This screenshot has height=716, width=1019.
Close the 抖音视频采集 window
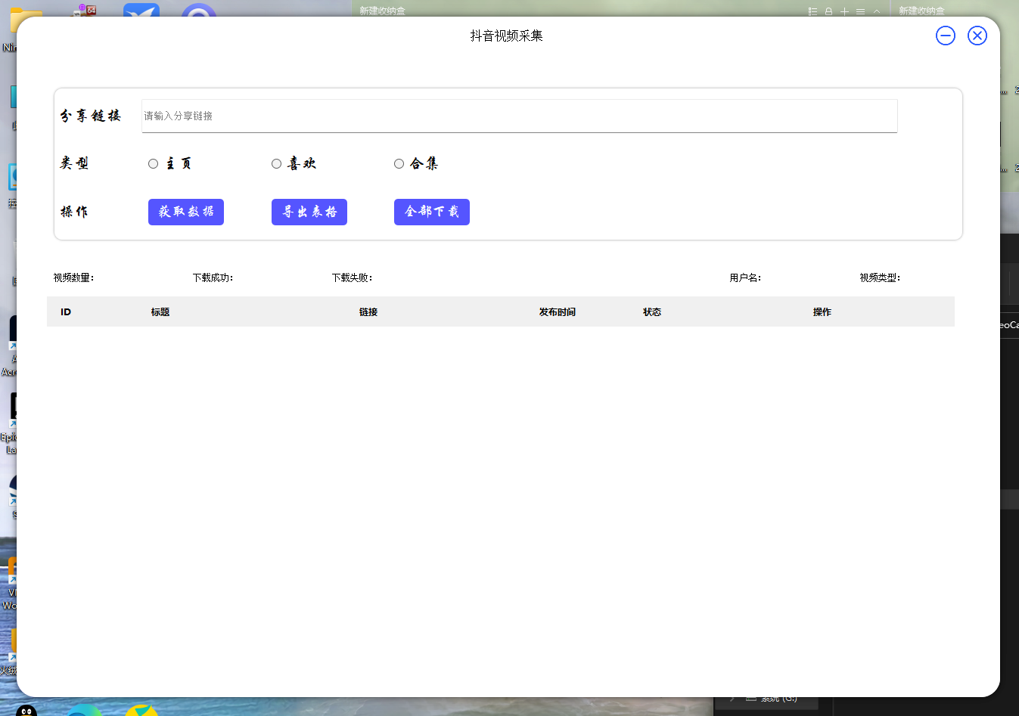(977, 36)
